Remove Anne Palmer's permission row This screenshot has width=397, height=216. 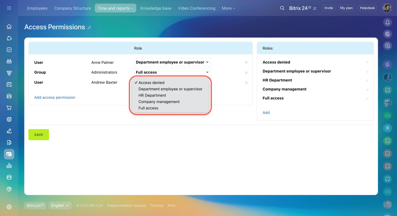(x=246, y=62)
